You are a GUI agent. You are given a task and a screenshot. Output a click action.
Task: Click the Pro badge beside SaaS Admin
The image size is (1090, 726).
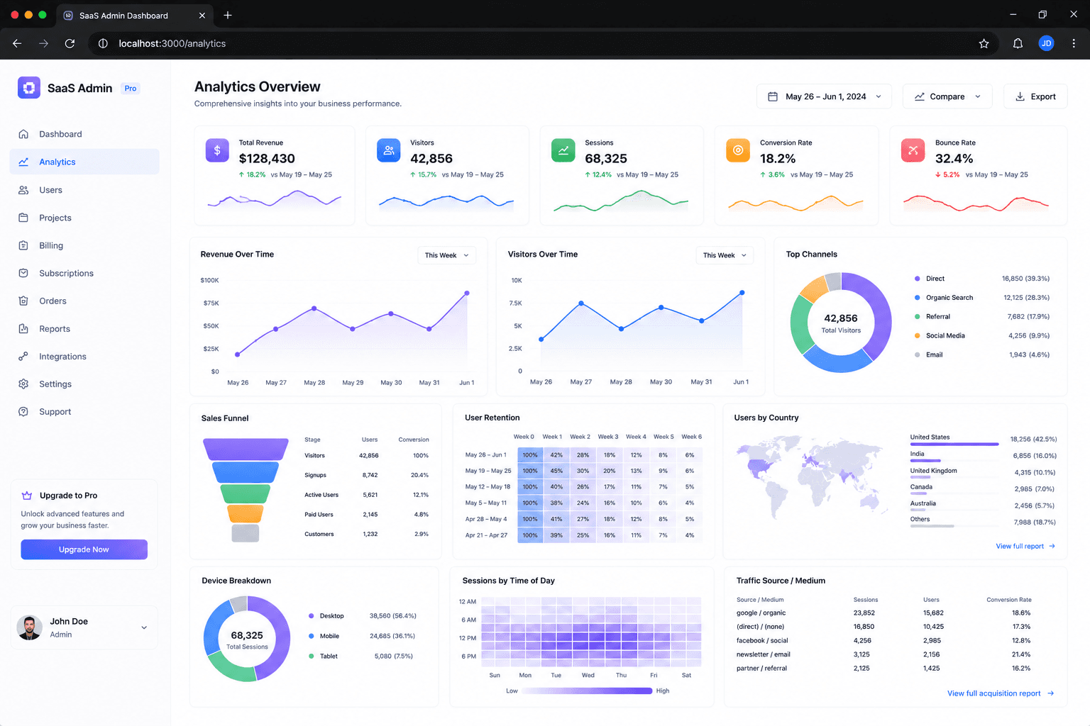click(131, 89)
